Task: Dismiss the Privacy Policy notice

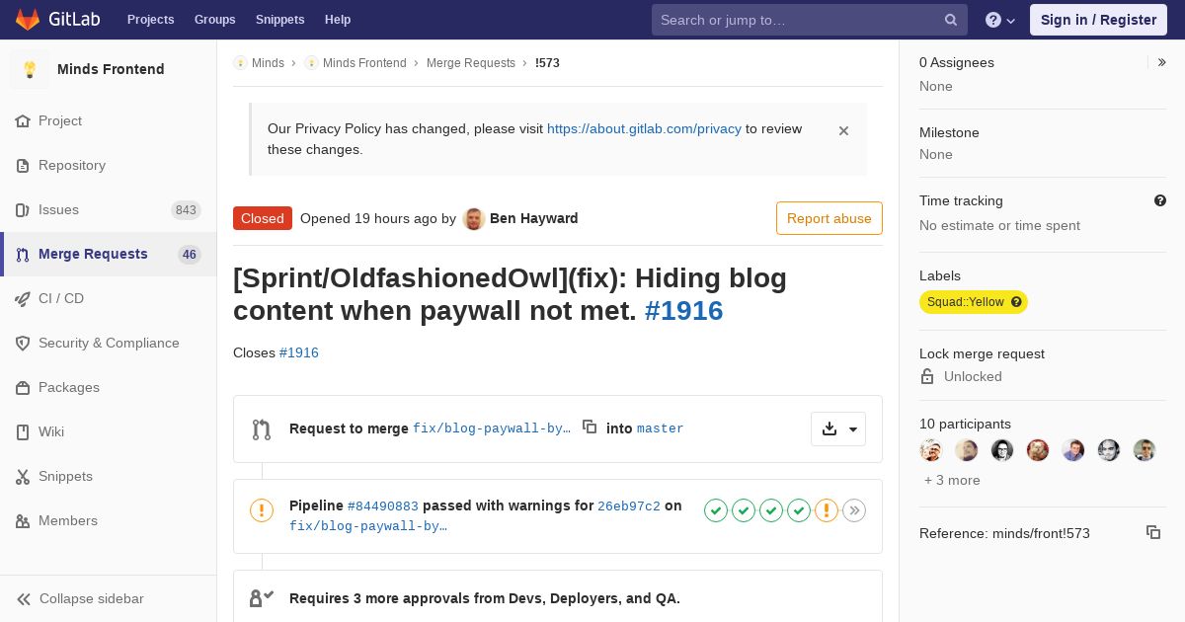Action: (843, 130)
